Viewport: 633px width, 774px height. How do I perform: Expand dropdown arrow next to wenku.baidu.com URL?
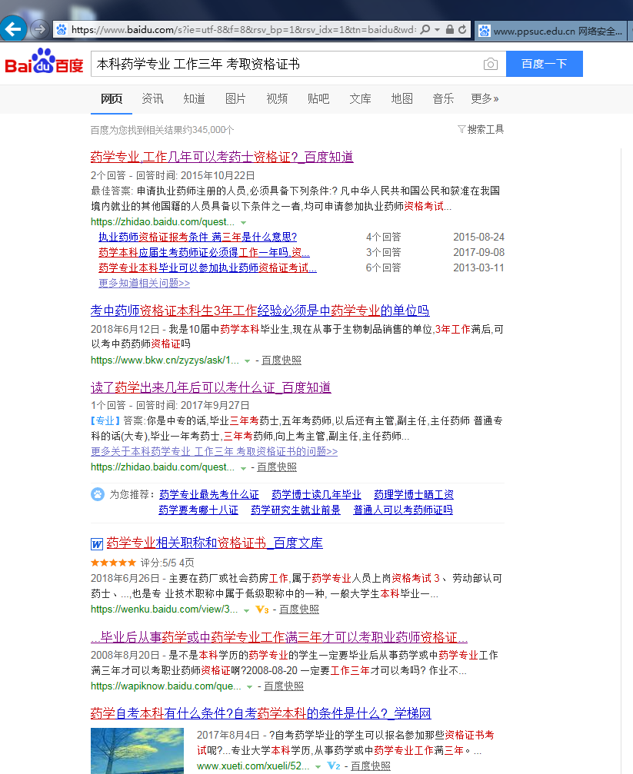click(246, 610)
